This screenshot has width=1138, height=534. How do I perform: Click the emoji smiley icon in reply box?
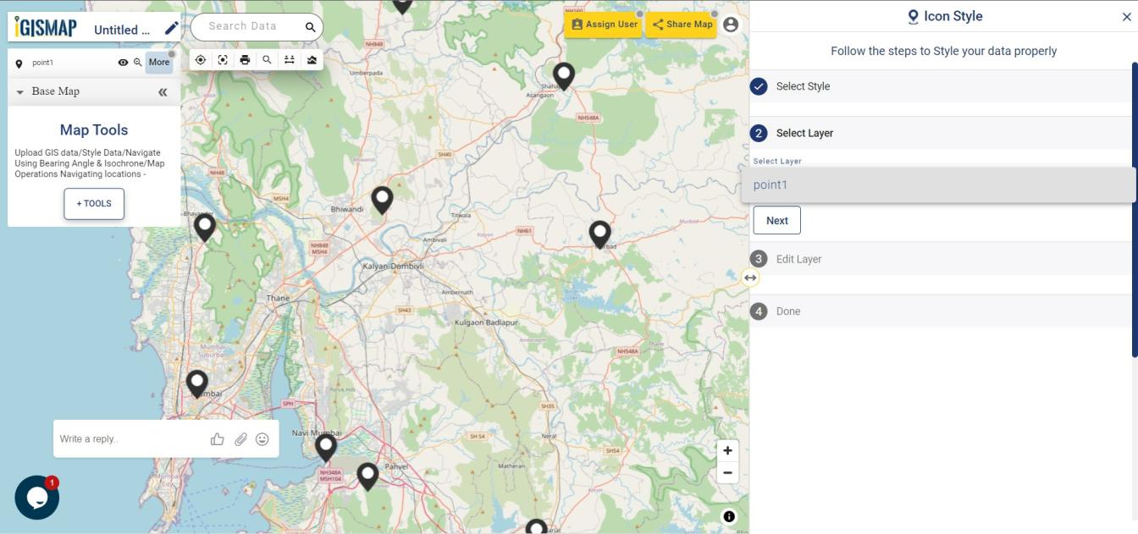[x=262, y=439]
